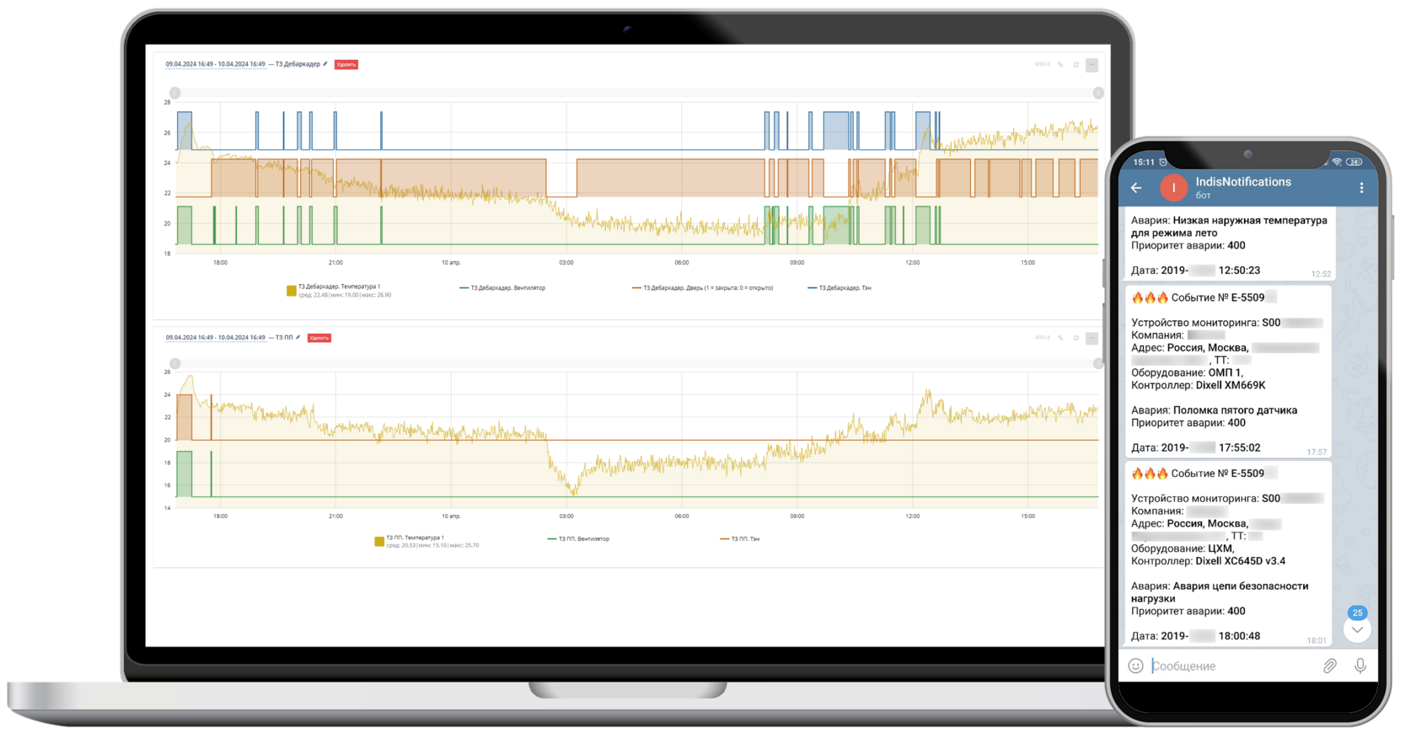
Task: Tap the scroll-down chevron with 25 badge
Action: [1357, 629]
